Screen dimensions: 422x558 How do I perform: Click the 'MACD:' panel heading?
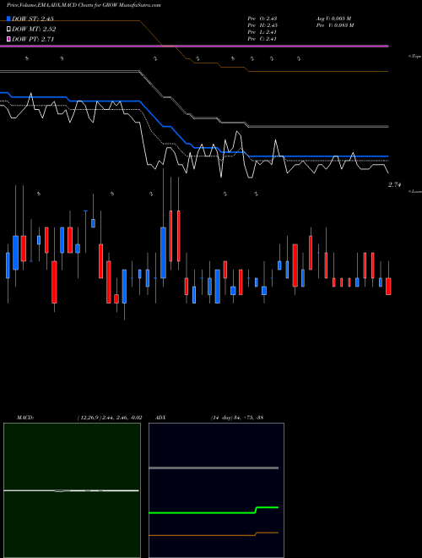[25, 418]
